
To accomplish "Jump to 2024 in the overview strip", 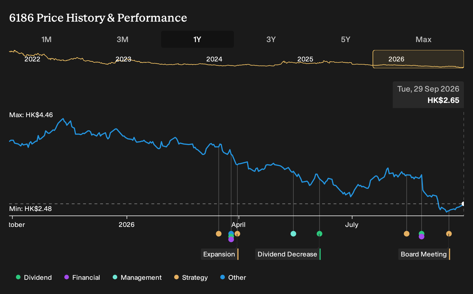I will [x=214, y=59].
